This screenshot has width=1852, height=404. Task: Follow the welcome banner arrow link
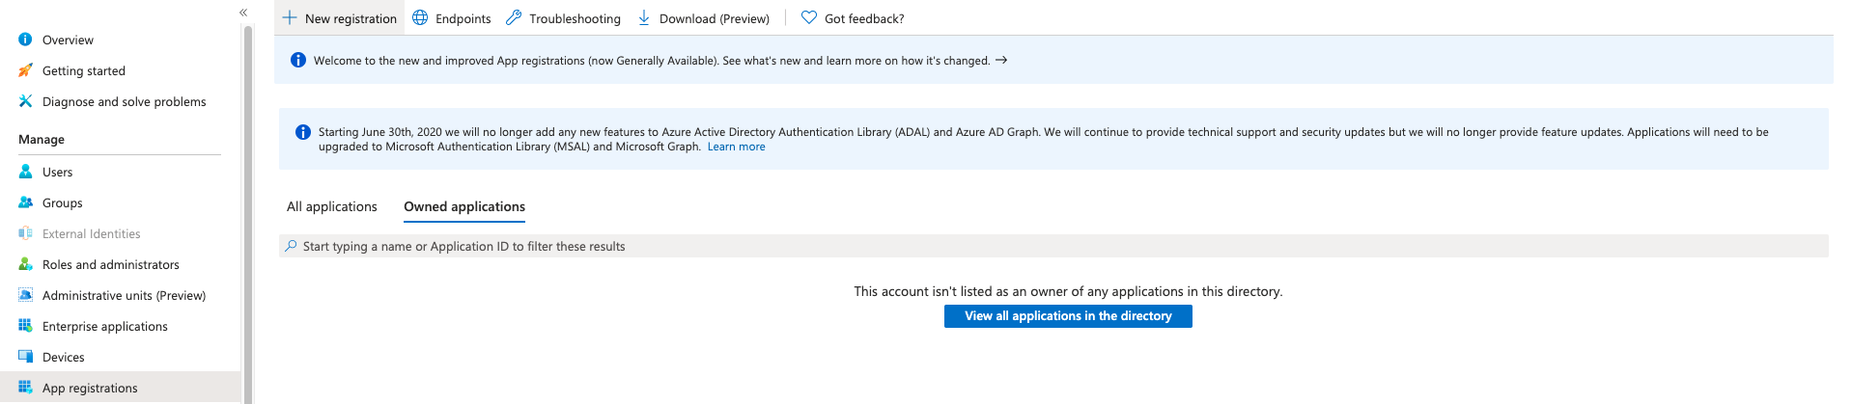coord(1001,60)
